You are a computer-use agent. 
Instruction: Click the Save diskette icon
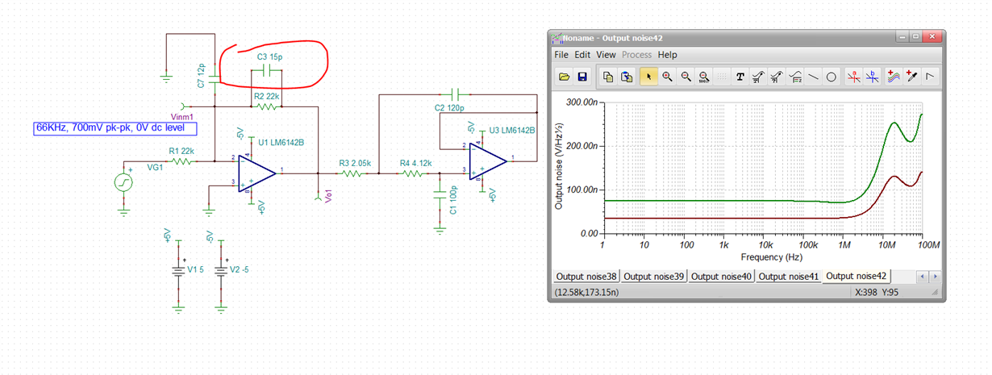click(x=582, y=77)
